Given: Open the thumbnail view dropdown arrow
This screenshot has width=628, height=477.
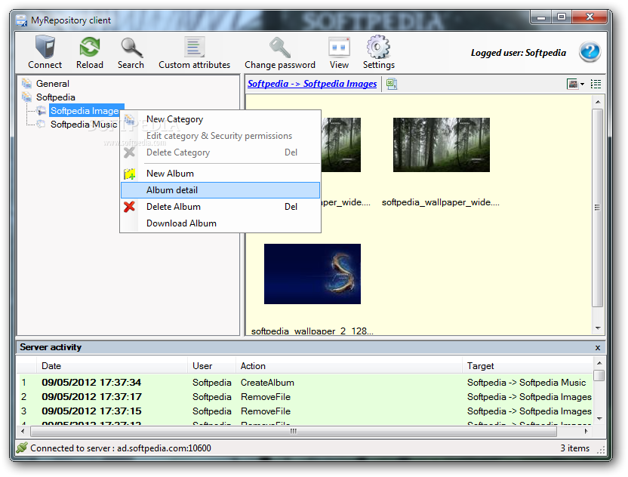Looking at the screenshot, I should [x=583, y=84].
